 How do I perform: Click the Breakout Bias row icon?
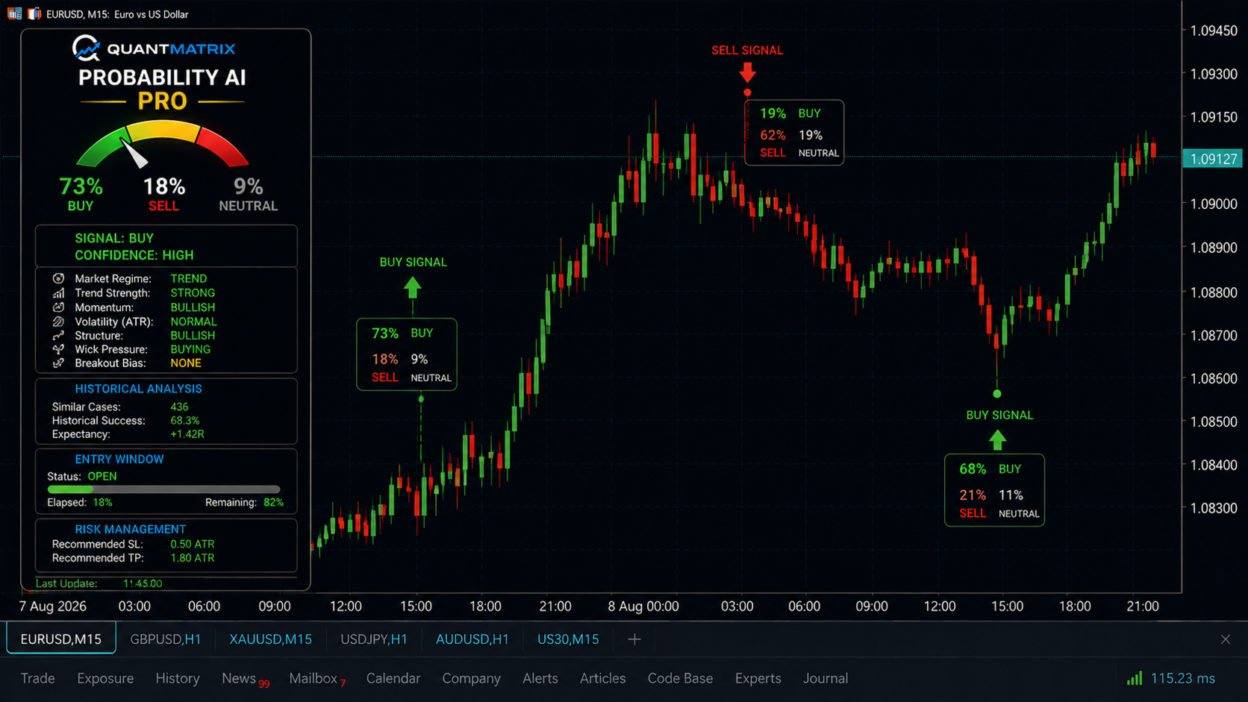(x=58, y=363)
